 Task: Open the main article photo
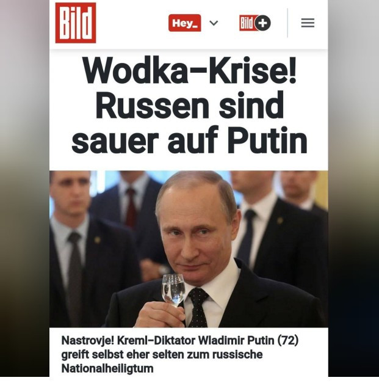(x=189, y=249)
